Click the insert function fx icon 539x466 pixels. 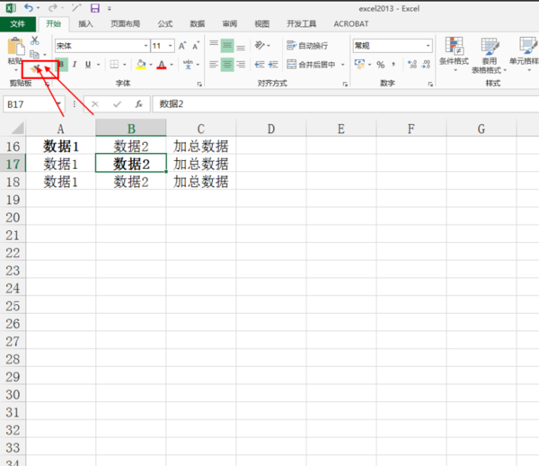tap(138, 104)
